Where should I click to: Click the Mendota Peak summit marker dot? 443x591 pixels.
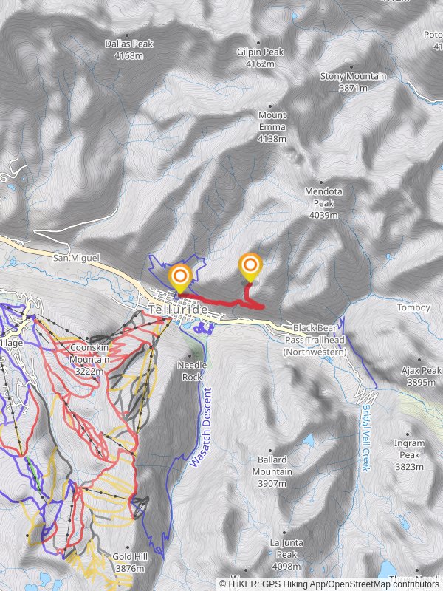(321, 182)
